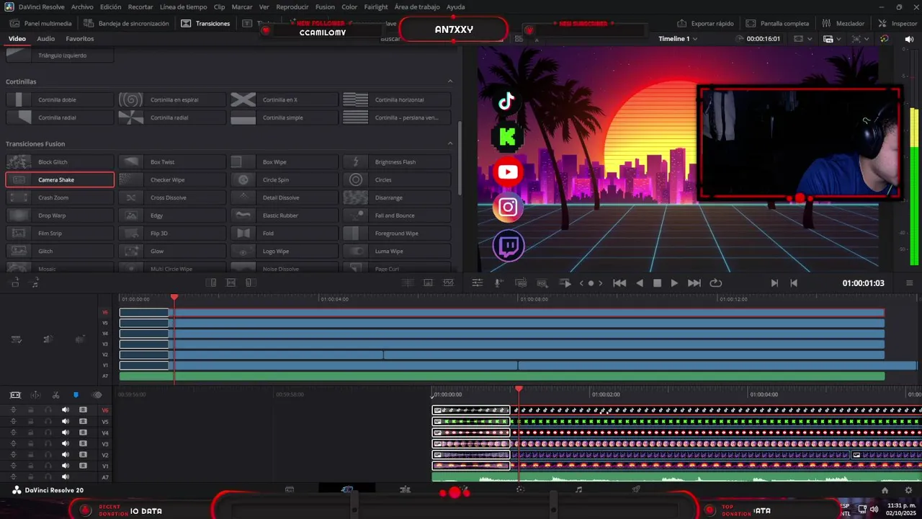Select the Camera Shake transition

click(x=60, y=179)
